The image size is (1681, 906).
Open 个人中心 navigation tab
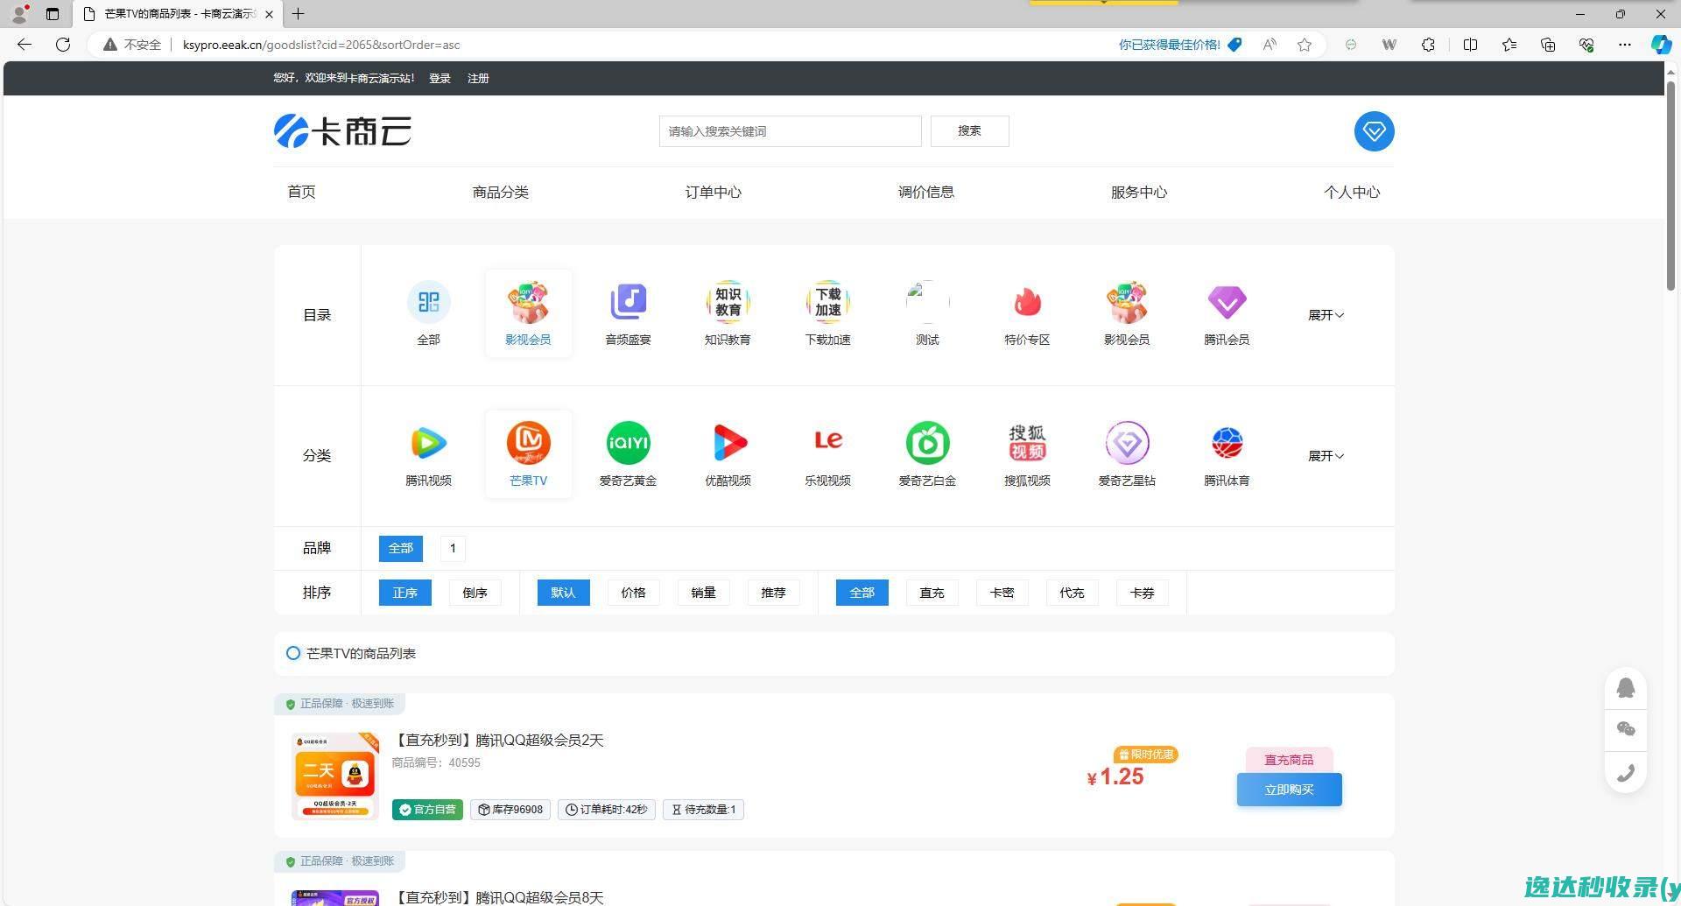click(x=1351, y=192)
